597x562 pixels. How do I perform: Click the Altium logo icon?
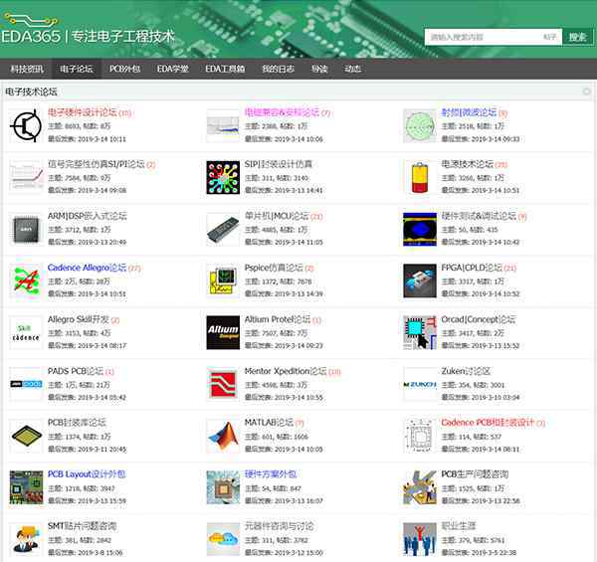[222, 331]
